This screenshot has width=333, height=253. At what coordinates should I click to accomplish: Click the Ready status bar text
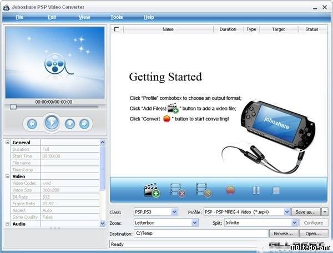117,244
